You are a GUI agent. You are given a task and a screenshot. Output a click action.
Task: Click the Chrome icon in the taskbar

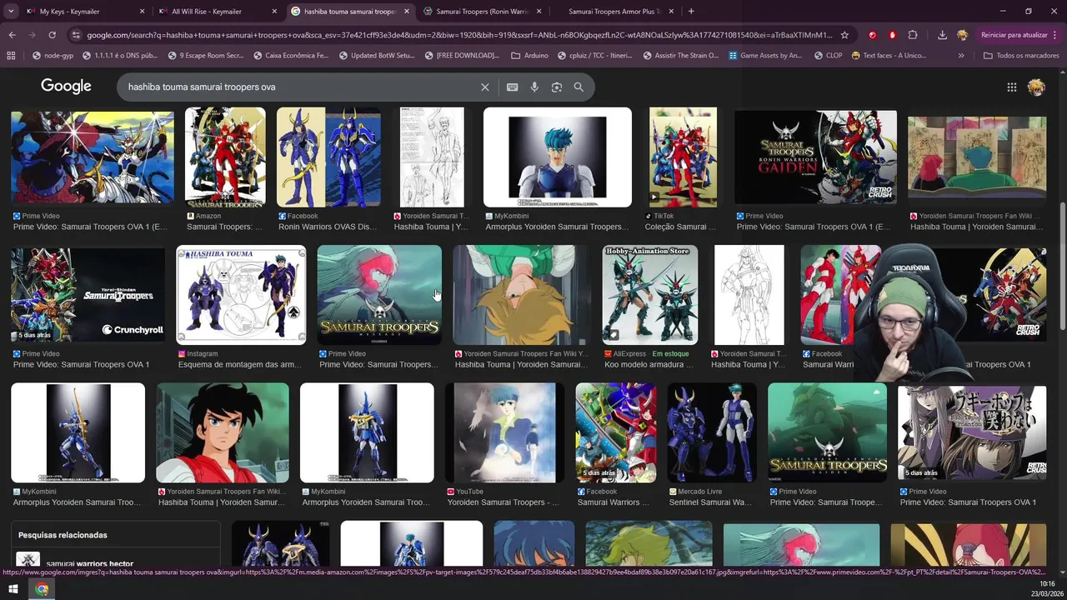pos(42,589)
